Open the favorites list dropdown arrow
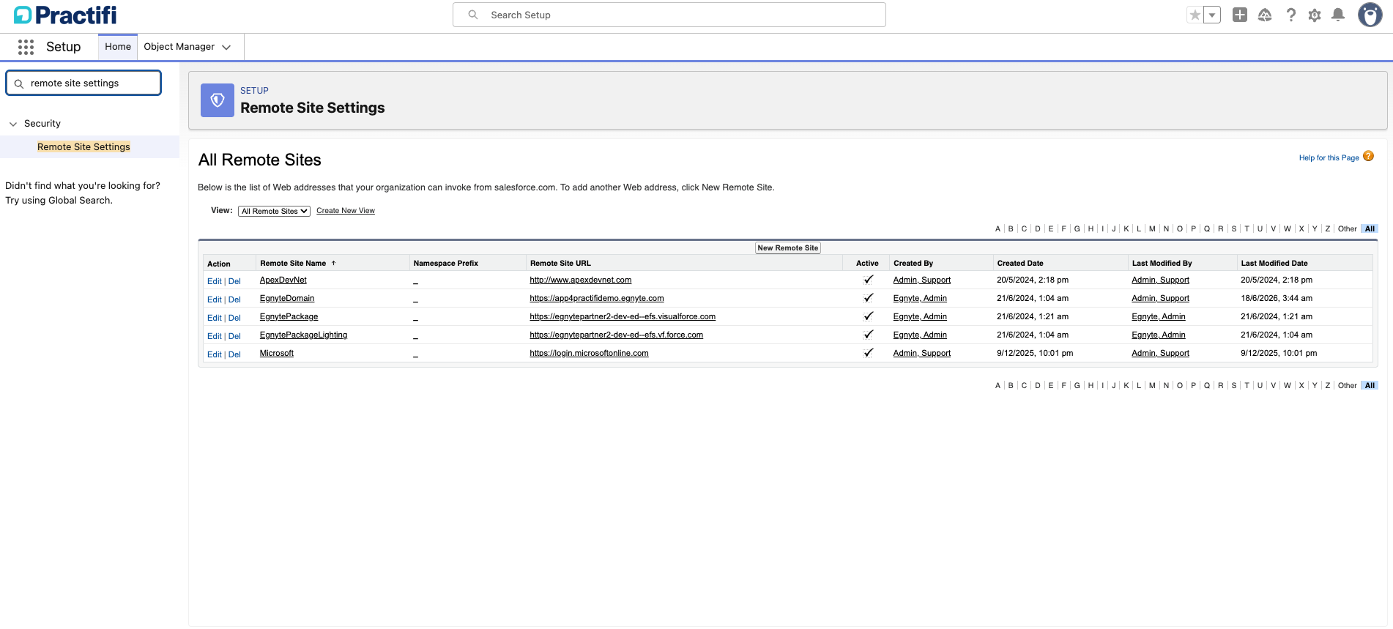Screen dimensions: 1393x629 tap(1212, 15)
